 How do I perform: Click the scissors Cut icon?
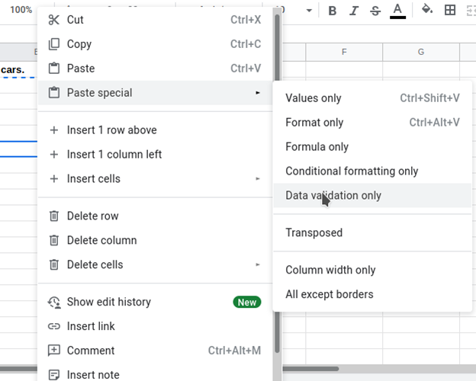coord(53,20)
